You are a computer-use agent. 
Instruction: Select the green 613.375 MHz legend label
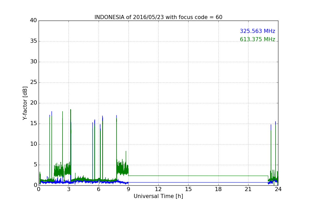[x=257, y=39]
